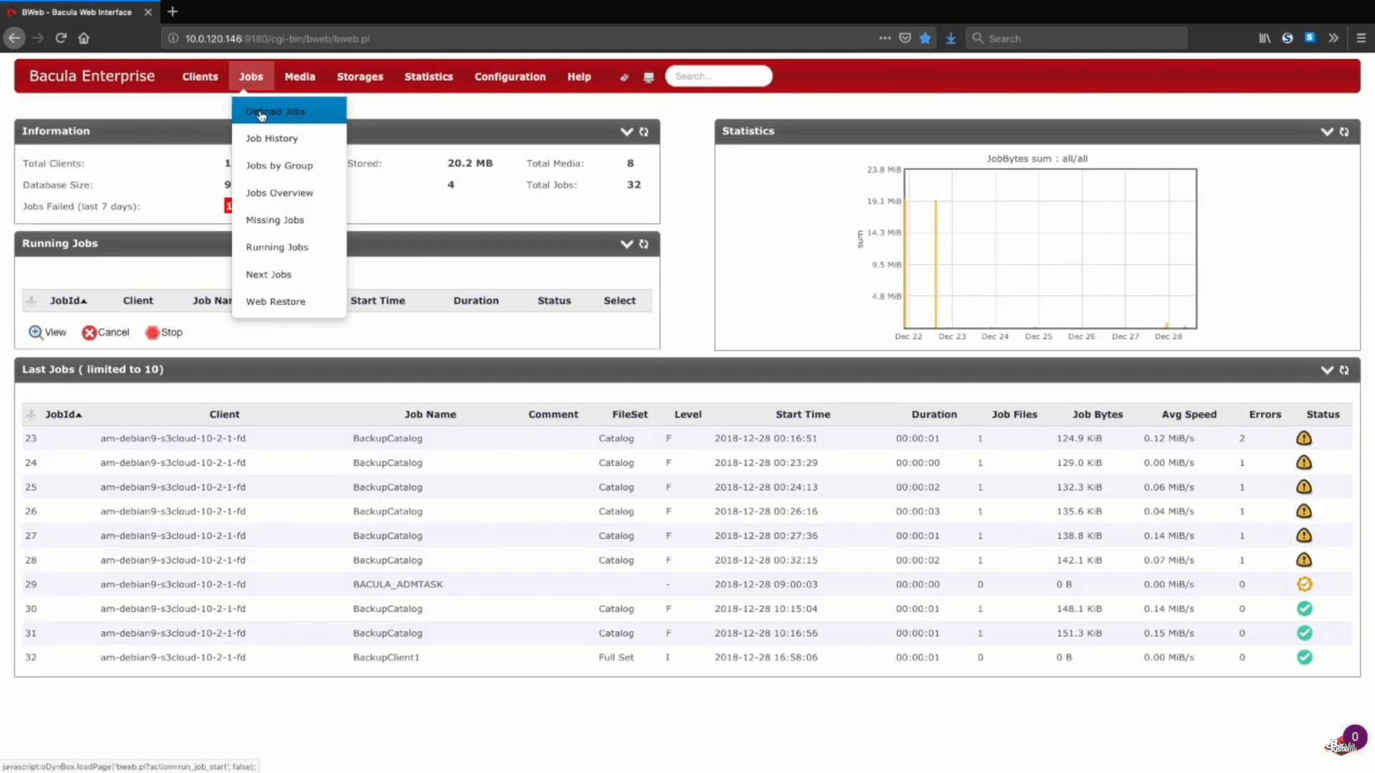Sort Running Jobs by JobId column

click(x=68, y=301)
